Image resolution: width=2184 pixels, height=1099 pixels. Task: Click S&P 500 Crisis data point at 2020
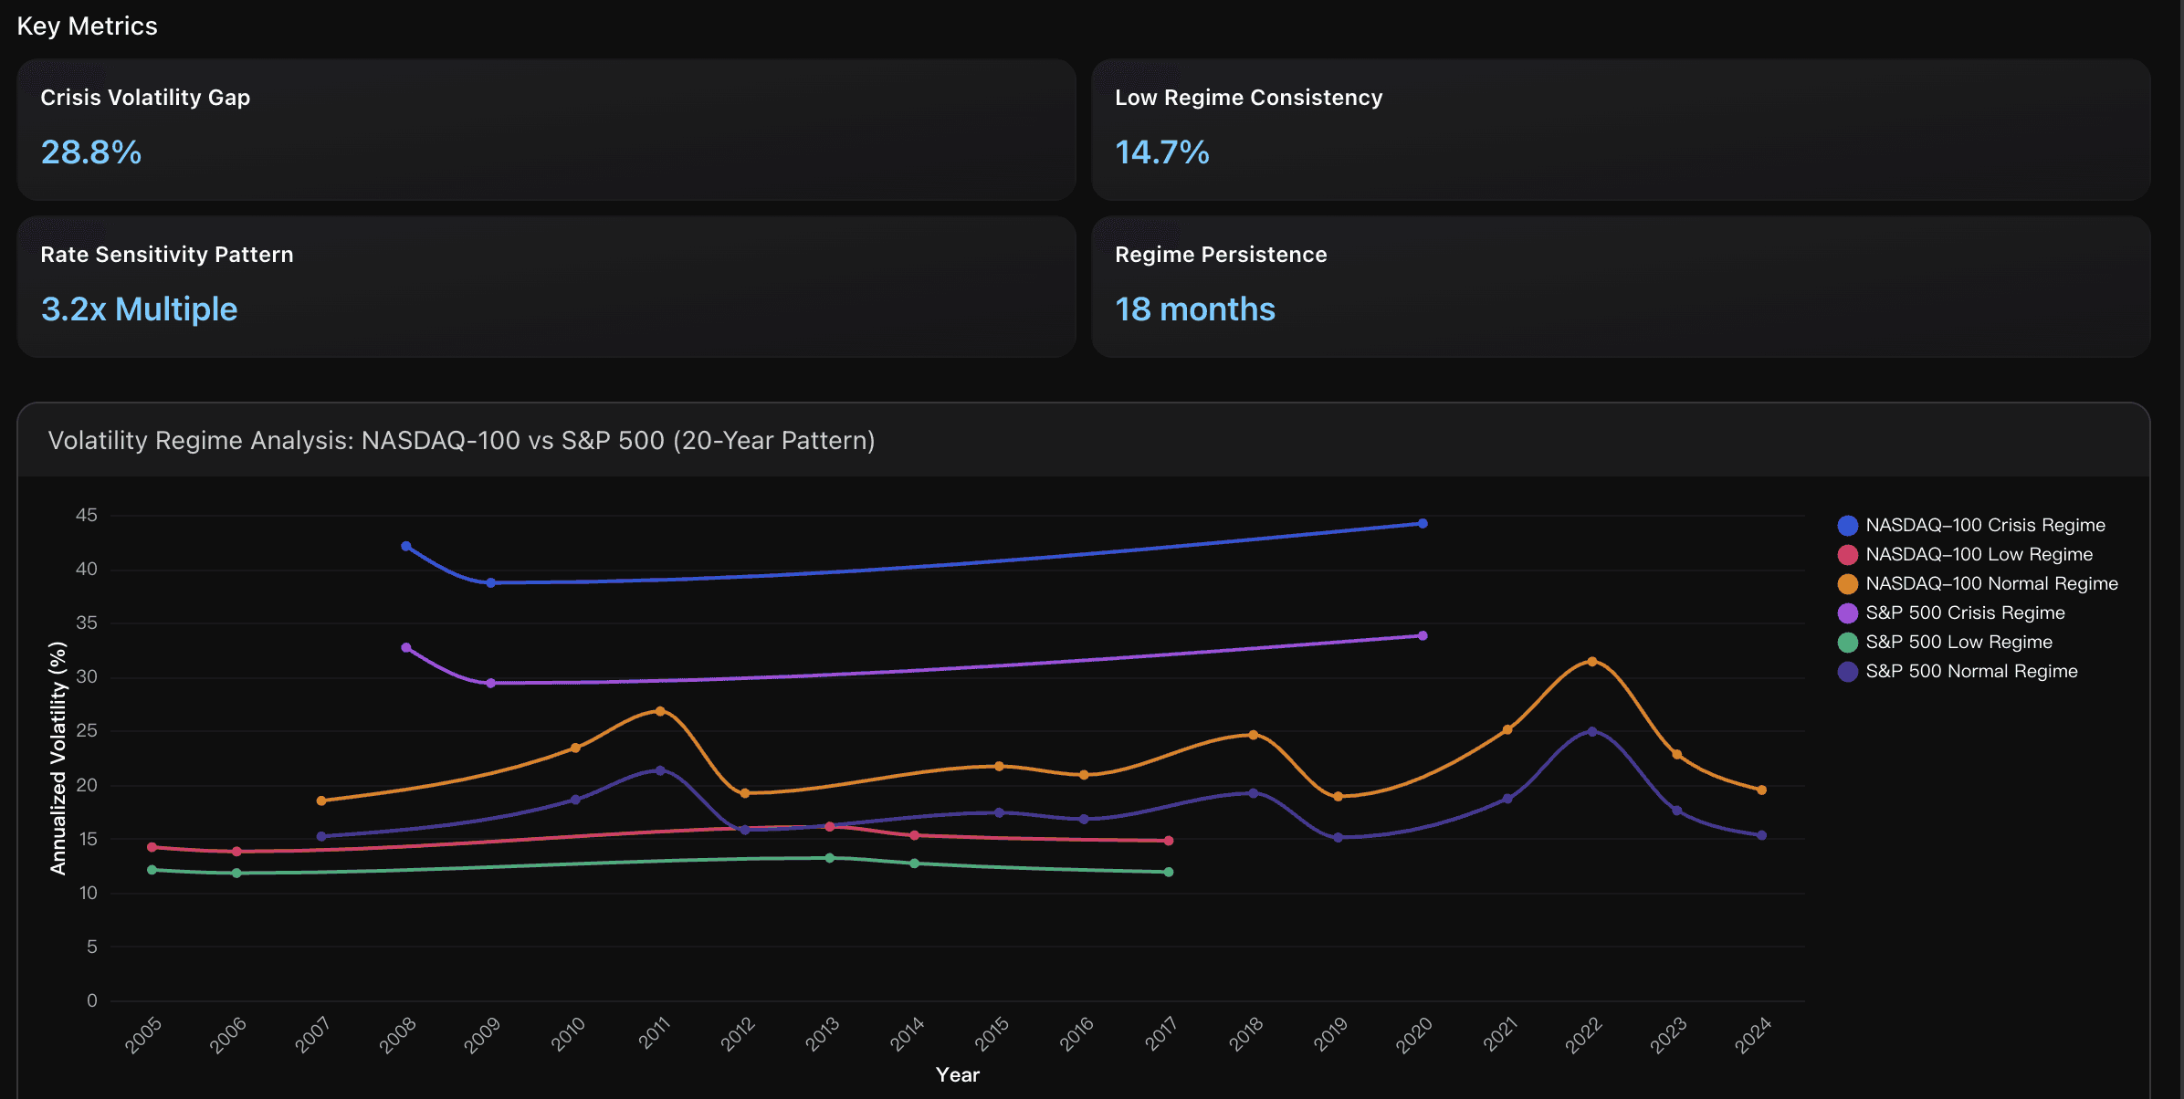[x=1423, y=635]
